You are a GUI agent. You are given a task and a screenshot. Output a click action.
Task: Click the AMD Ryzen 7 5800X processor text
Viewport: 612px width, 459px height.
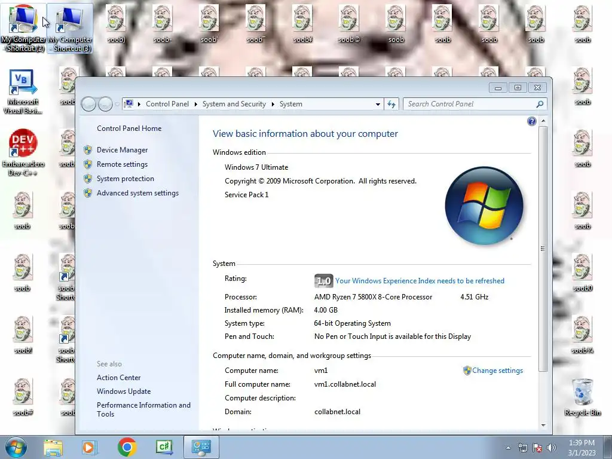tap(373, 296)
